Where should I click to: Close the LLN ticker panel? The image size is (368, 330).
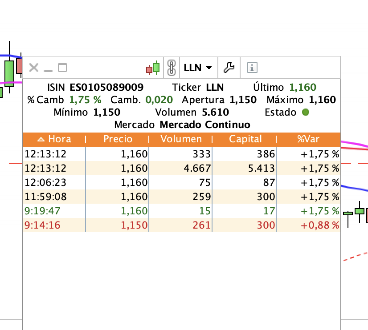33,68
